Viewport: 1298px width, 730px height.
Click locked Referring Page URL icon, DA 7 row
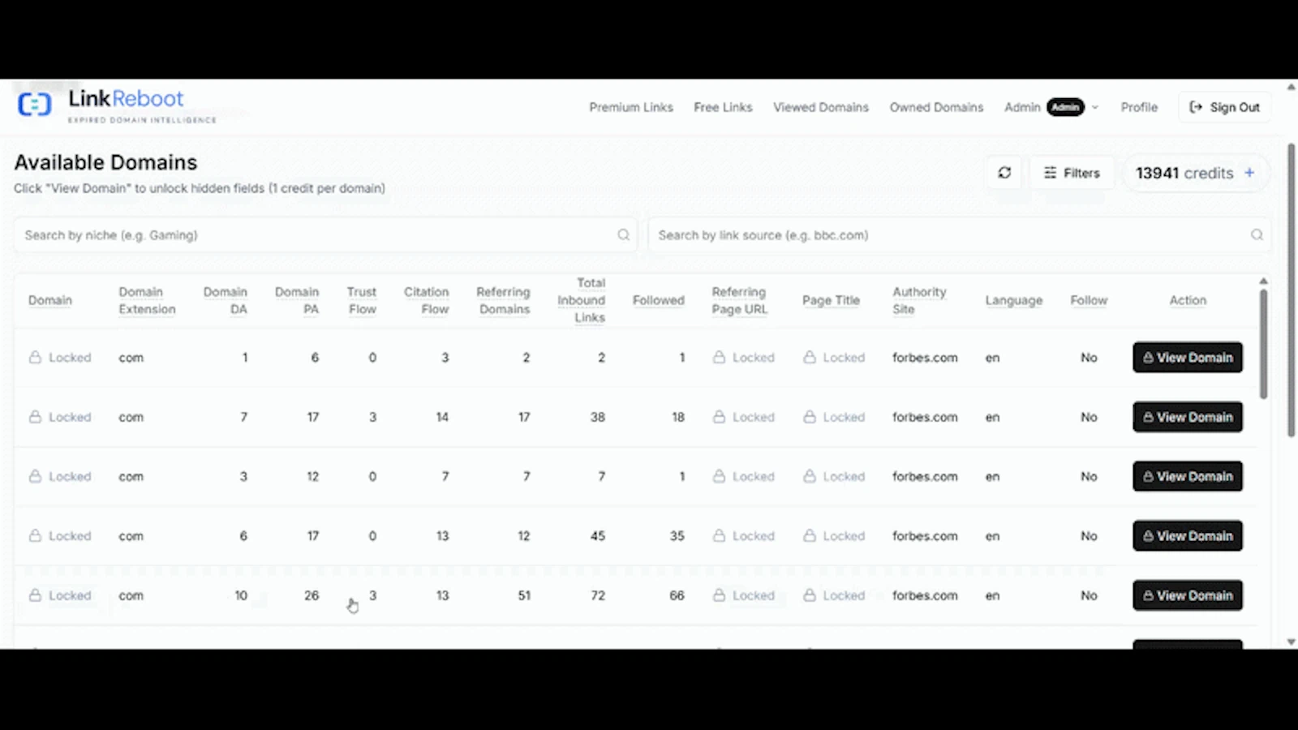pos(719,417)
